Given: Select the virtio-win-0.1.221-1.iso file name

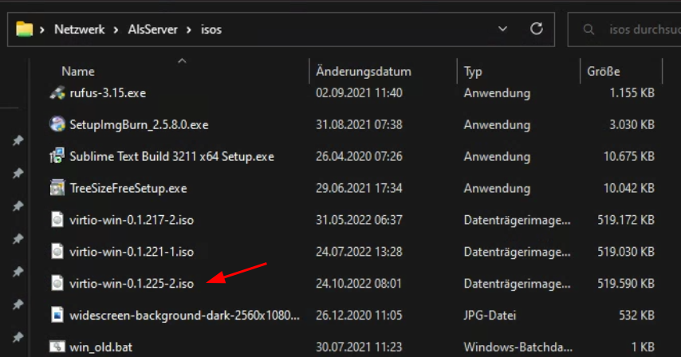Looking at the screenshot, I should click(132, 252).
